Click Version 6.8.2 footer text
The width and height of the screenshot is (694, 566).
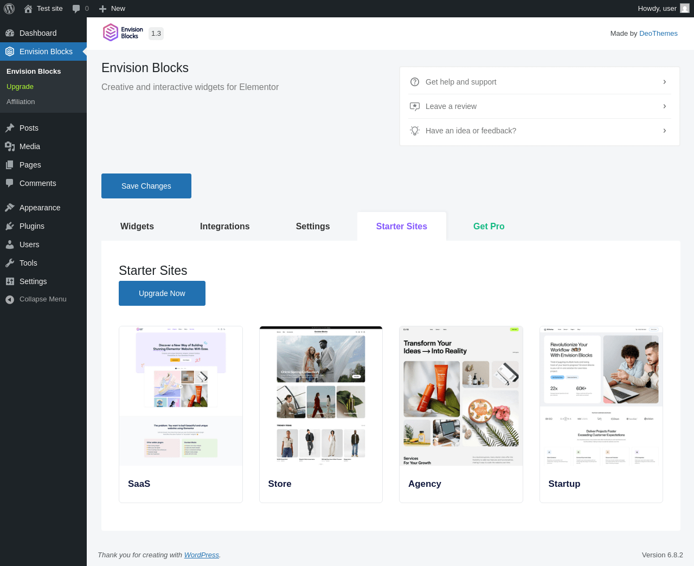coord(663,555)
